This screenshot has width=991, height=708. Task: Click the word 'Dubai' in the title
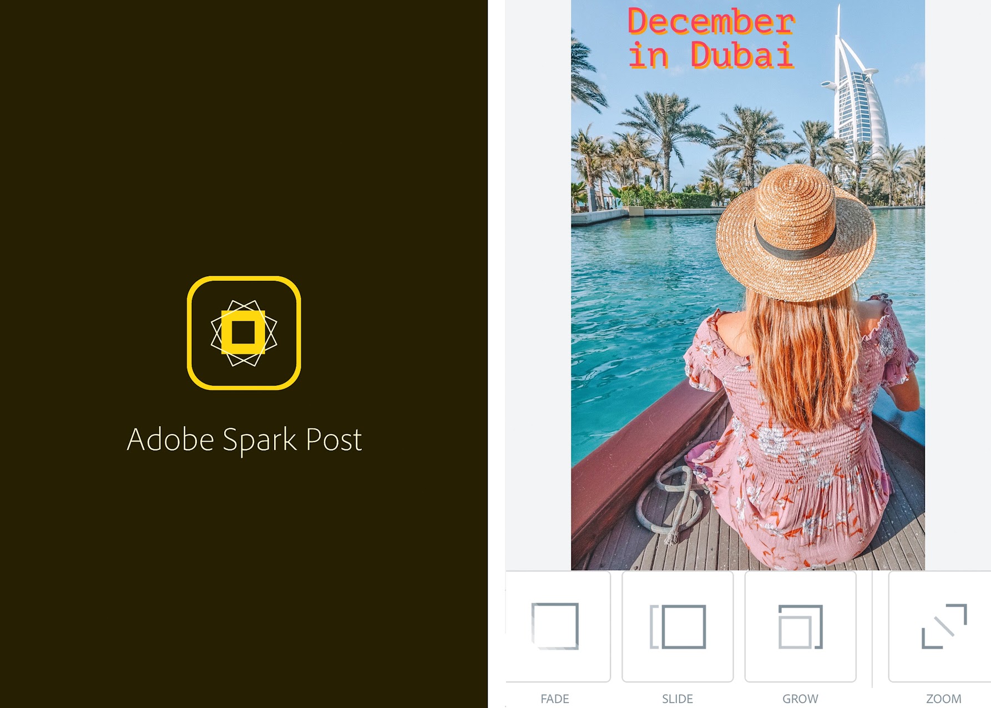coord(742,55)
